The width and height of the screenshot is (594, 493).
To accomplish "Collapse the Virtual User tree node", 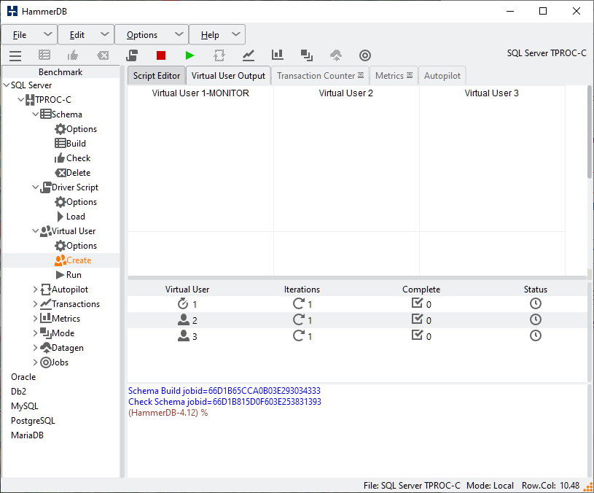I will tap(35, 231).
